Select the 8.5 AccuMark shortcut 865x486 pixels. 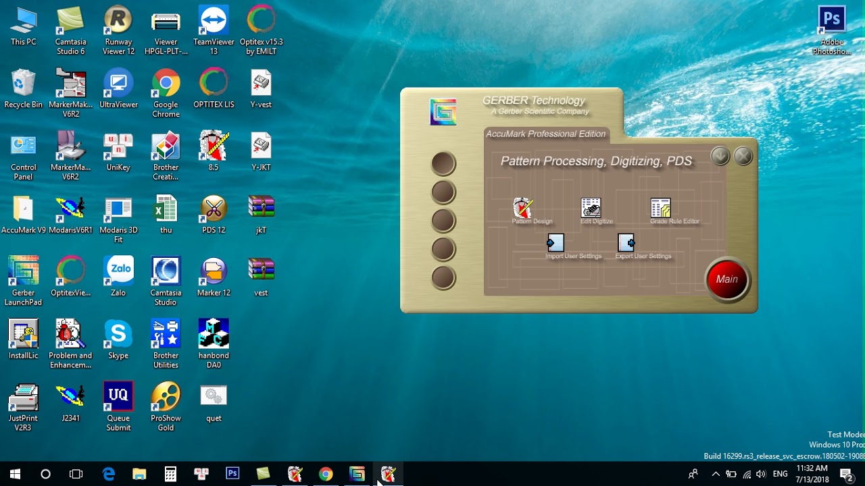click(x=214, y=152)
